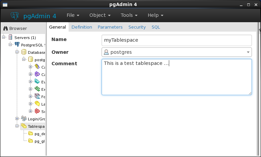Switch to the Parameters tab
Screen dimensions: 261x157
pyautogui.click(x=110, y=27)
